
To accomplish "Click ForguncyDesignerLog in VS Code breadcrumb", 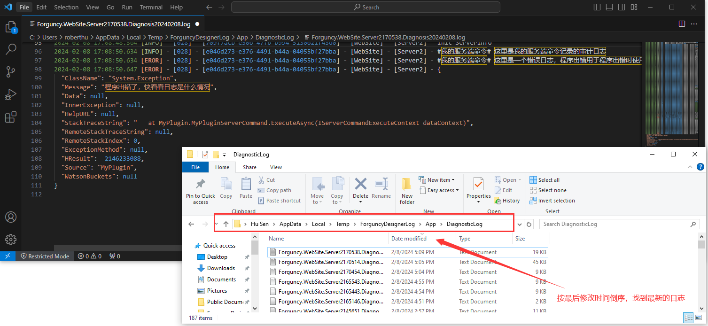I will (x=200, y=37).
